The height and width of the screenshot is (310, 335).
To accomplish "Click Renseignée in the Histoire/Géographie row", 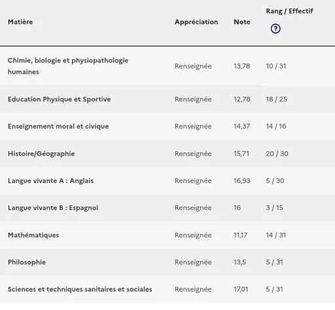I will pyautogui.click(x=193, y=154).
